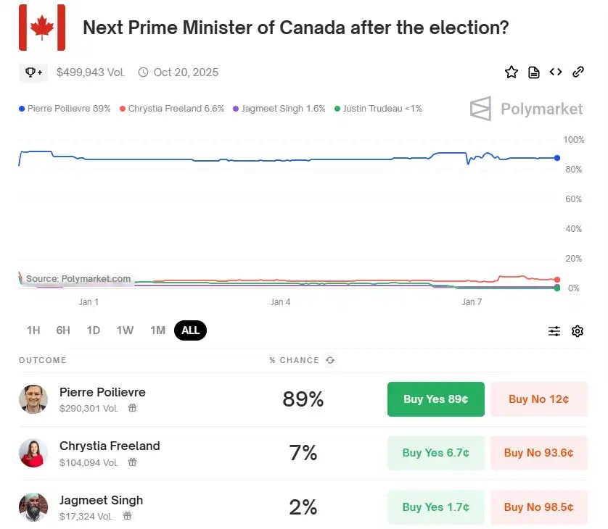Click the trophy badge icon
Image resolution: width=608 pixels, height=529 pixels.
34,72
